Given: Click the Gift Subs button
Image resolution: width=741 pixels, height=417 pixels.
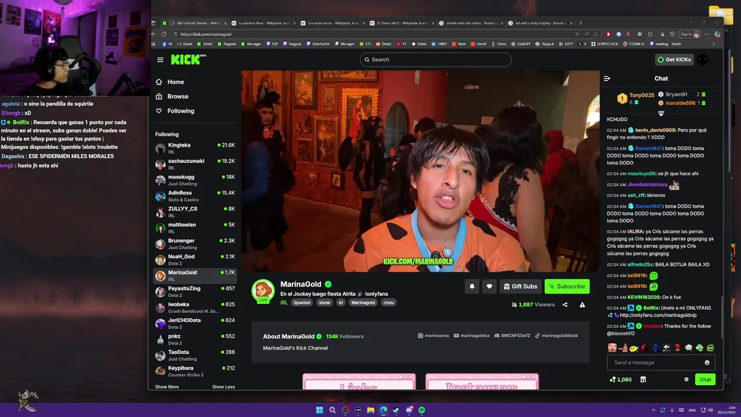Looking at the screenshot, I should 520,286.
